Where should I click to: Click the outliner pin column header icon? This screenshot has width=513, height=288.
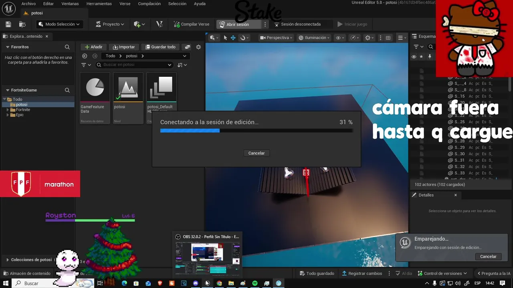430,57
